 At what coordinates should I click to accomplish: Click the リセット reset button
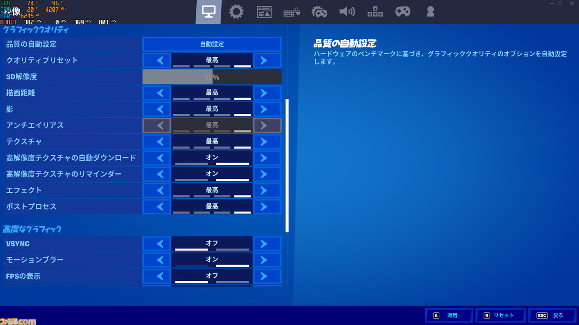[x=500, y=316]
